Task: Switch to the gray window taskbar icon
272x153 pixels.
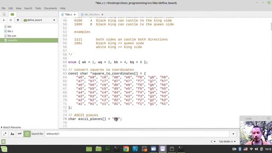Action: click(x=172, y=149)
